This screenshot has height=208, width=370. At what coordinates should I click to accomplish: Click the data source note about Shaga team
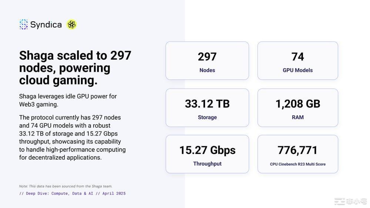(x=65, y=186)
